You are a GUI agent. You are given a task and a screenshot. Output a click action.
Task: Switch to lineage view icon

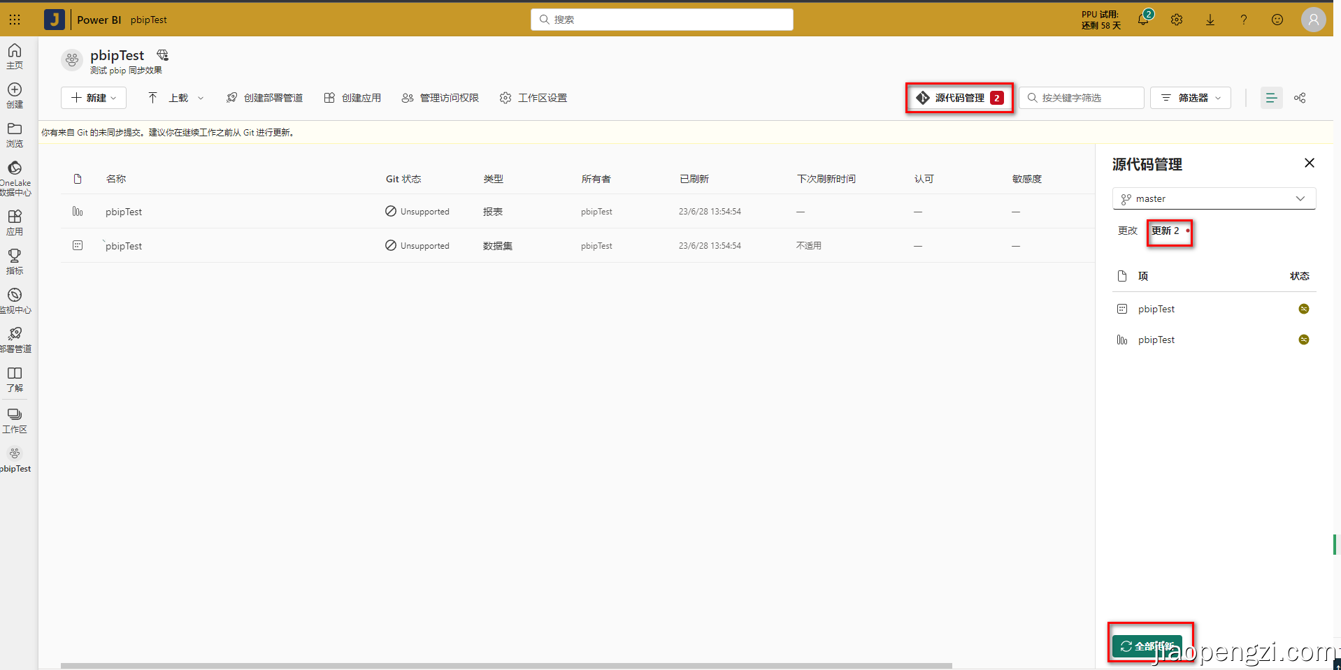tap(1300, 98)
